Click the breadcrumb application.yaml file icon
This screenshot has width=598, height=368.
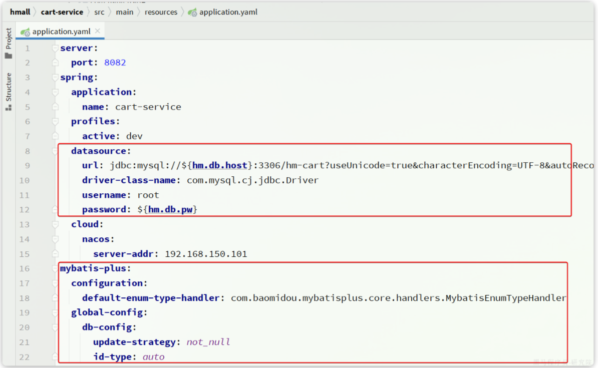(193, 12)
